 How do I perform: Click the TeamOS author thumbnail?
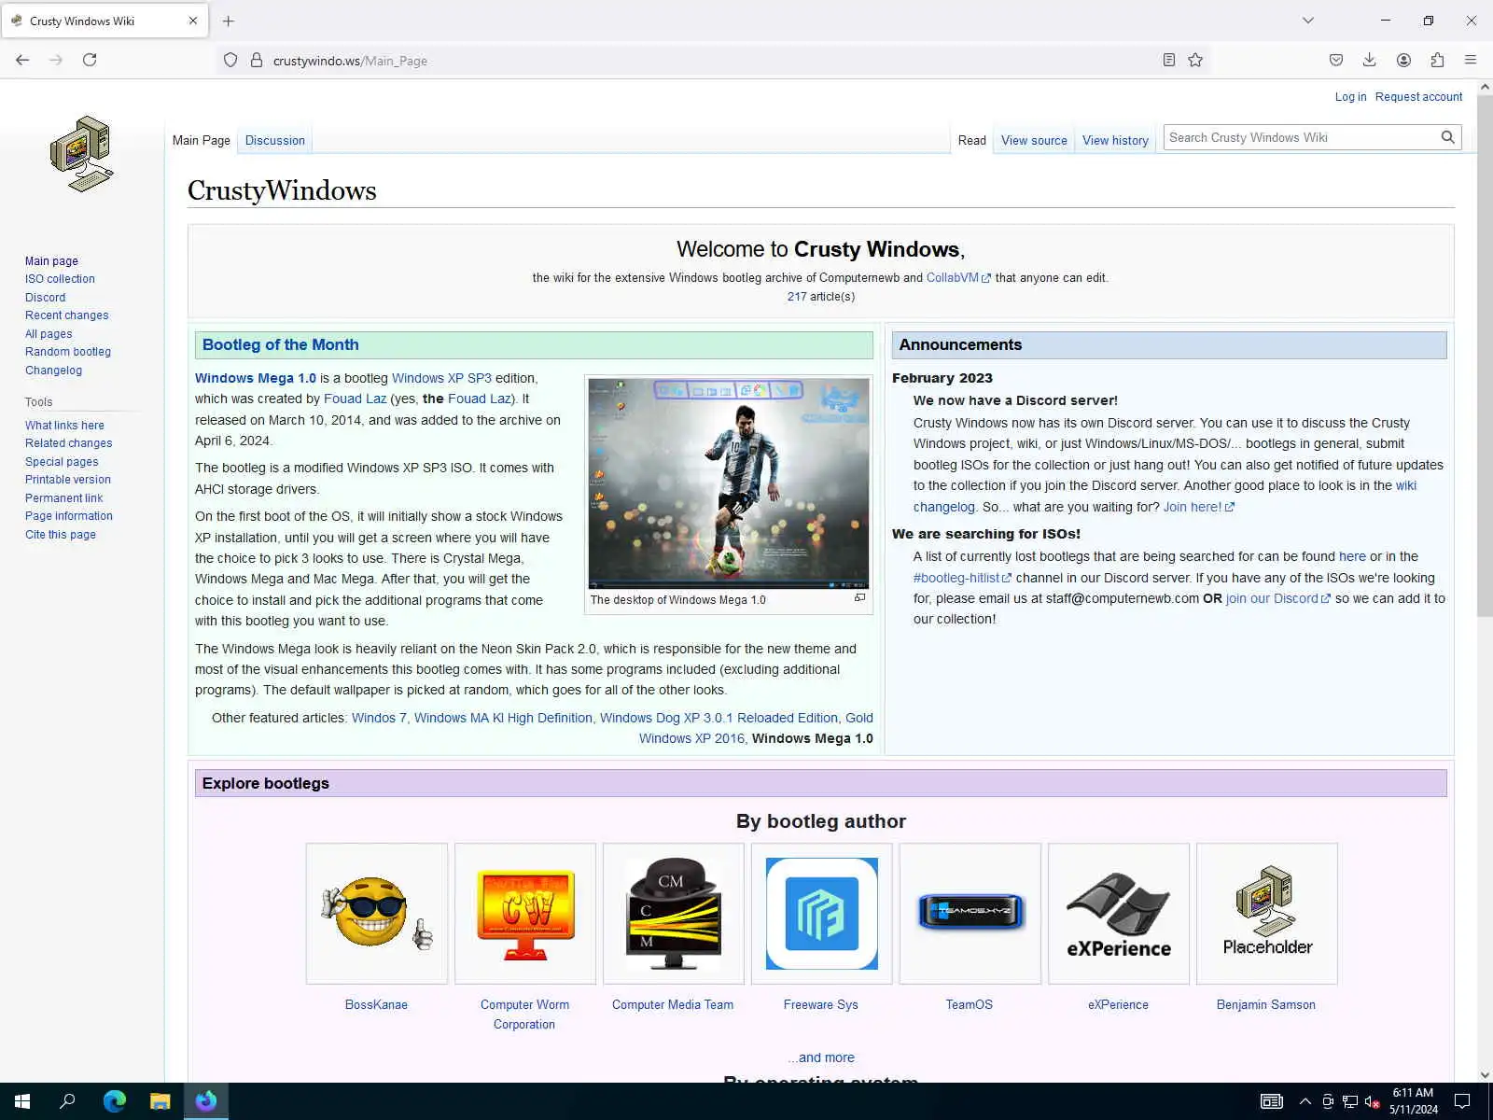[x=970, y=914]
